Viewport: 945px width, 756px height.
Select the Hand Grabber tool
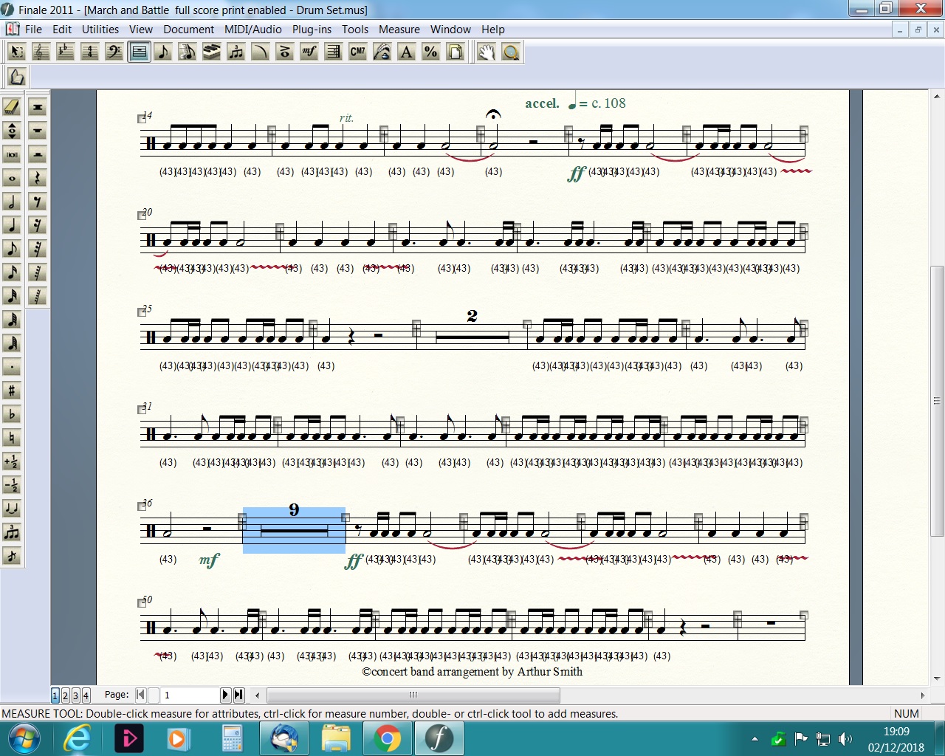coord(486,52)
